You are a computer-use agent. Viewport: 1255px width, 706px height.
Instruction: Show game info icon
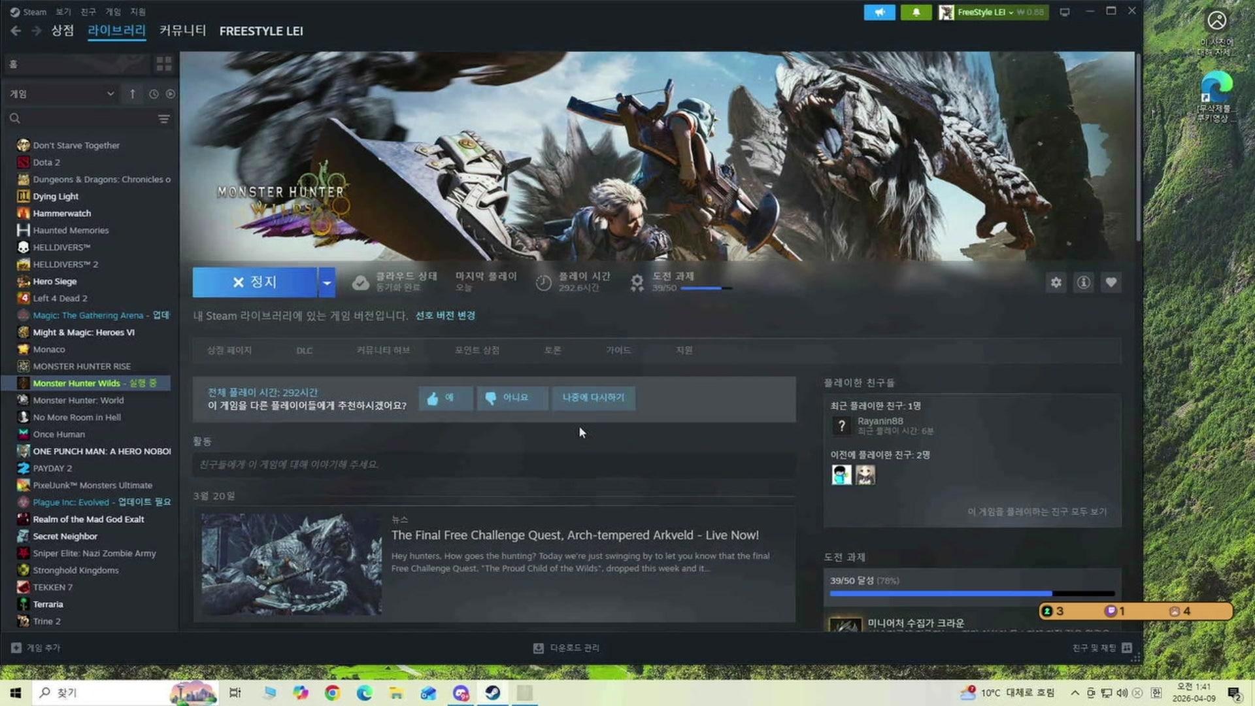pos(1083,282)
